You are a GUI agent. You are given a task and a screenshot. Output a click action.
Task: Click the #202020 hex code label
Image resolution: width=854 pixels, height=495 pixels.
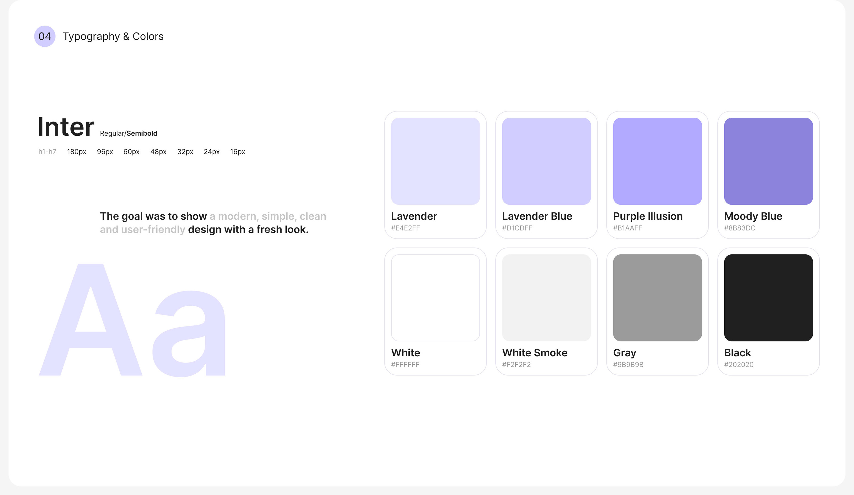[738, 365]
